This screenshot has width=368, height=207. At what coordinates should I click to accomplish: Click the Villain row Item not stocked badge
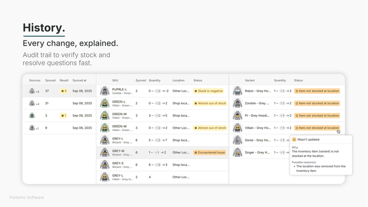pos(317,128)
